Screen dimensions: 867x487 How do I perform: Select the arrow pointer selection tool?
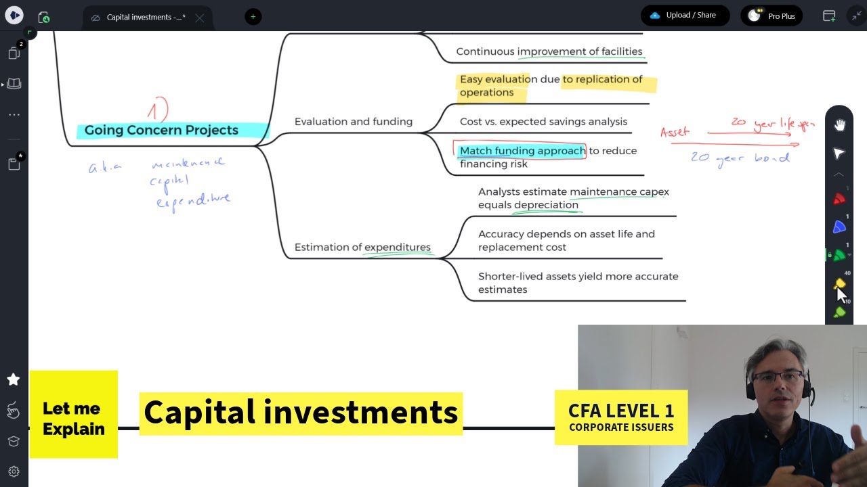(839, 154)
